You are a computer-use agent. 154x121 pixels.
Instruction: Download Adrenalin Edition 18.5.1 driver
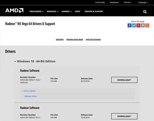(124, 116)
